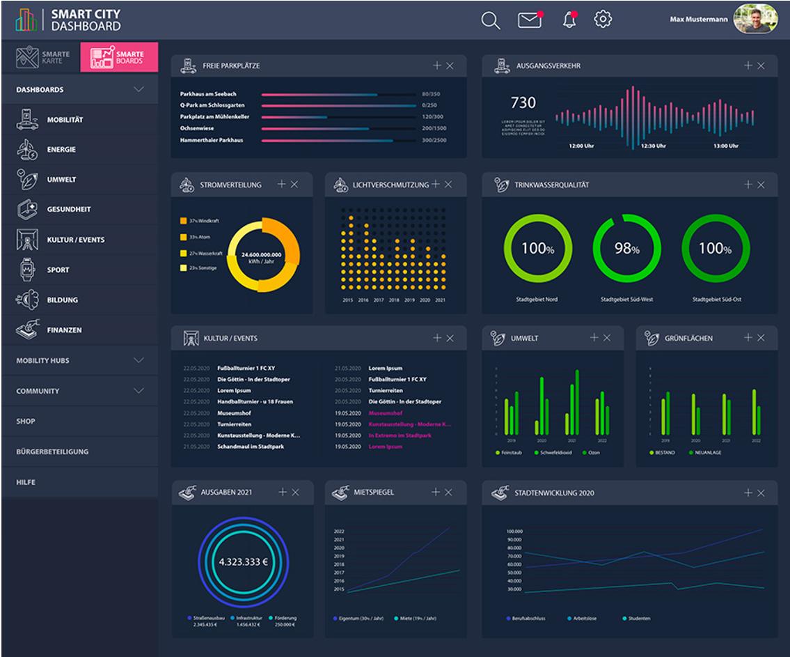Click the Mobilität car icon
Viewport: 790px width, 657px height.
27,120
